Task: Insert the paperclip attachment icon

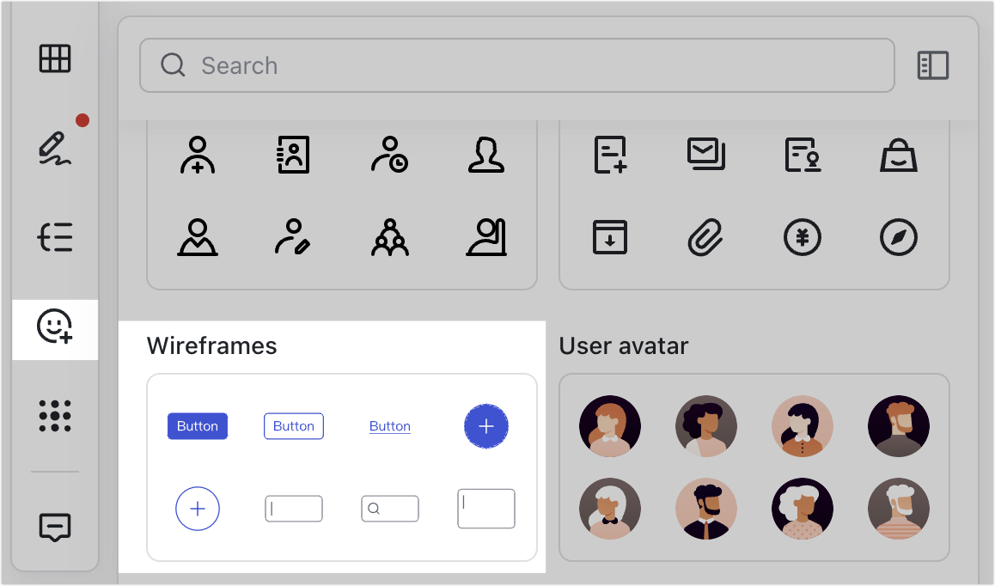Action: [x=706, y=236]
